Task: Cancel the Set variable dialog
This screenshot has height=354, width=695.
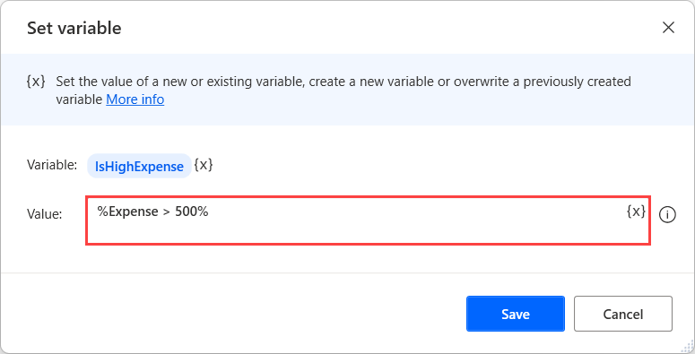Action: [622, 314]
